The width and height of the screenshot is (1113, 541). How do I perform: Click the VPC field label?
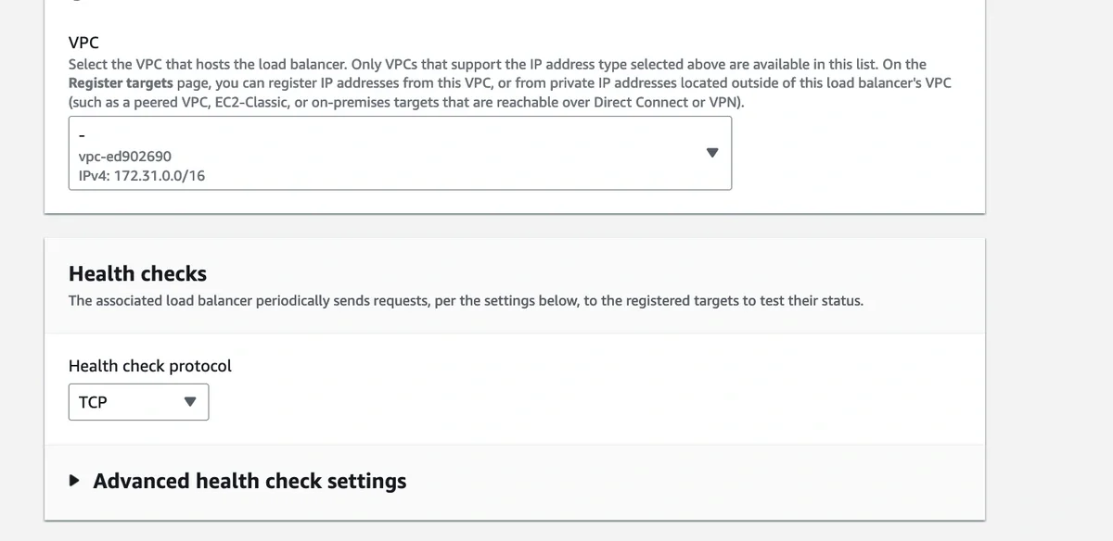click(83, 43)
